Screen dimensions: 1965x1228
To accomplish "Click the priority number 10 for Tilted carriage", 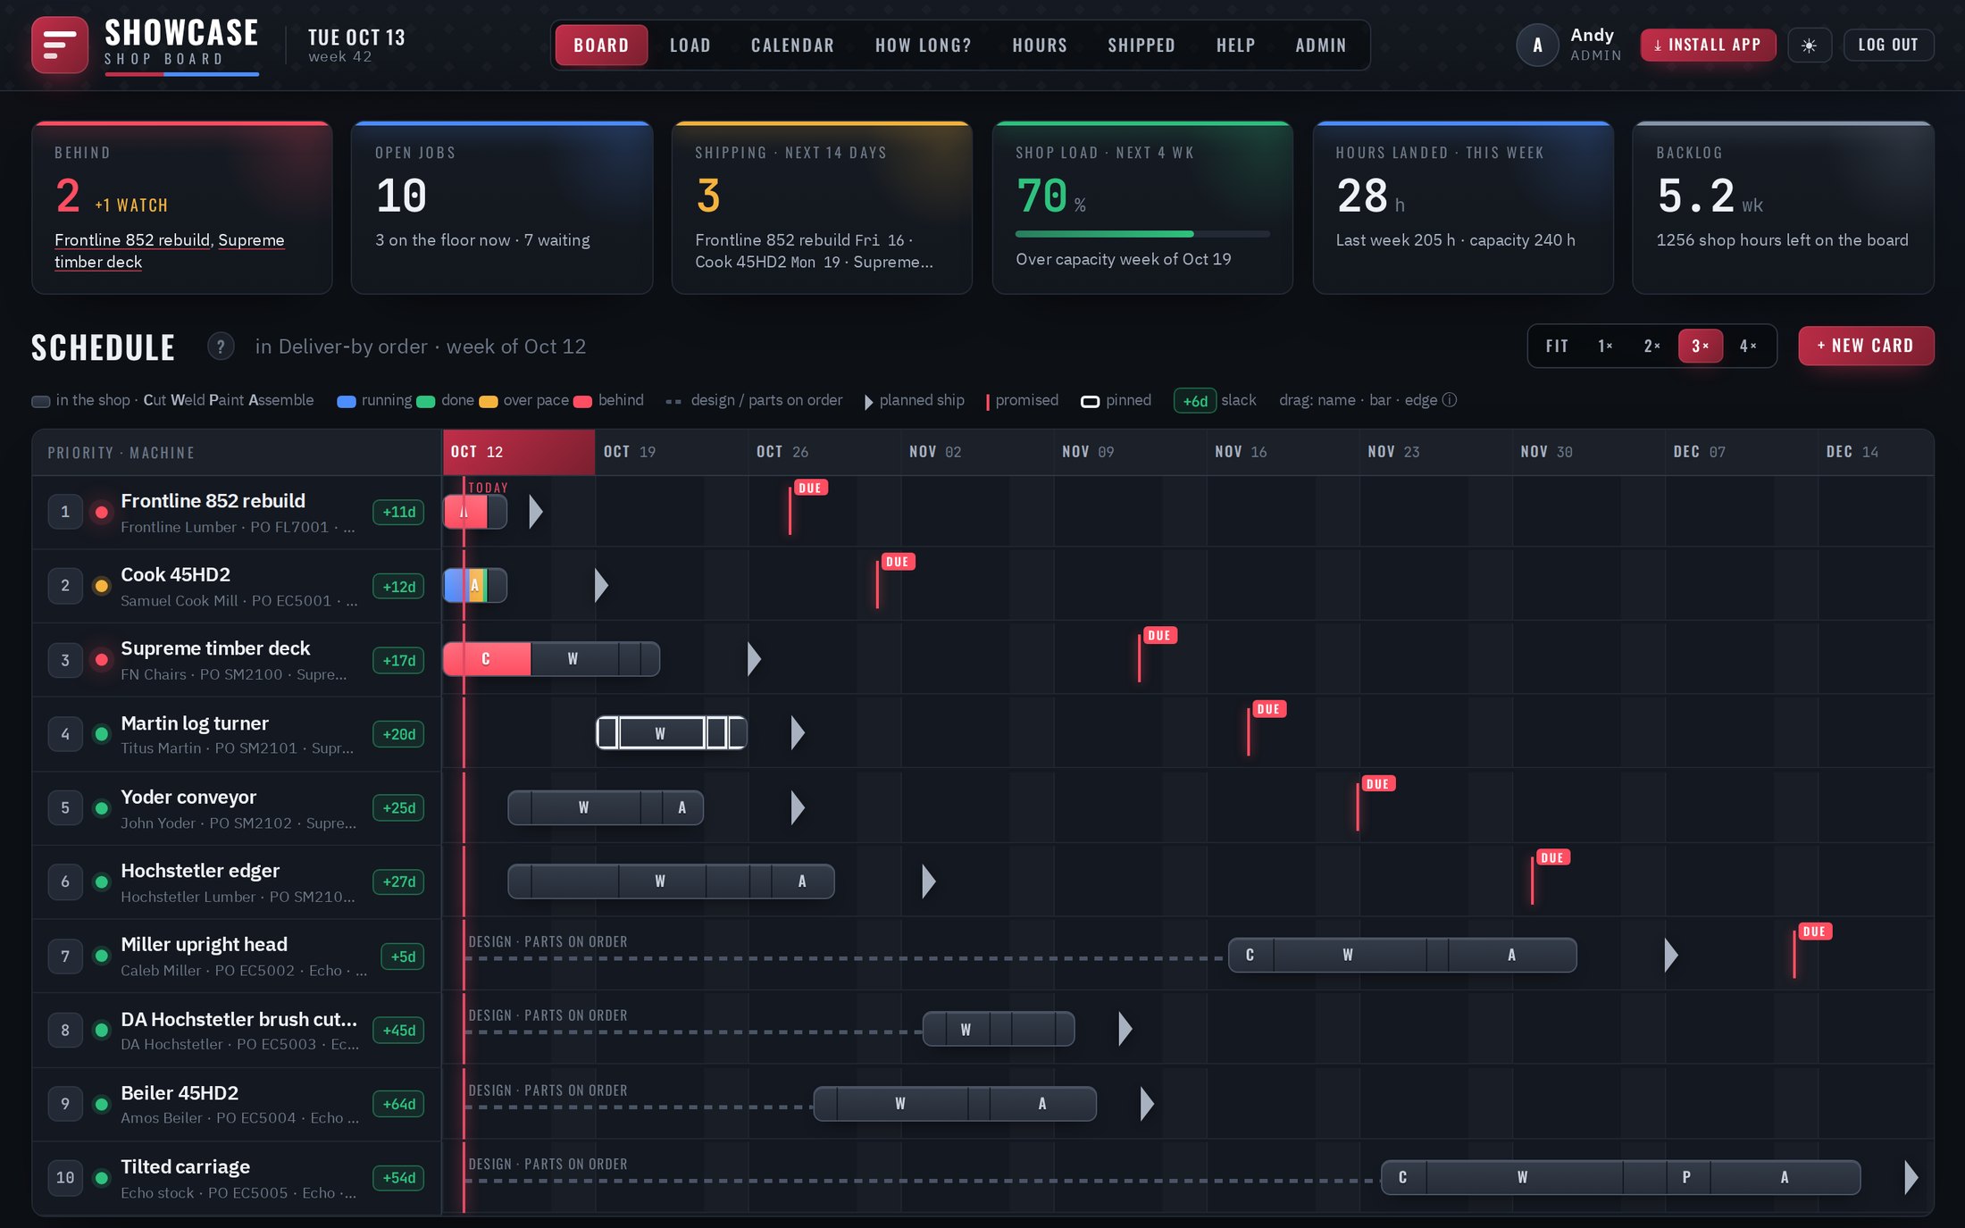I will [65, 1178].
